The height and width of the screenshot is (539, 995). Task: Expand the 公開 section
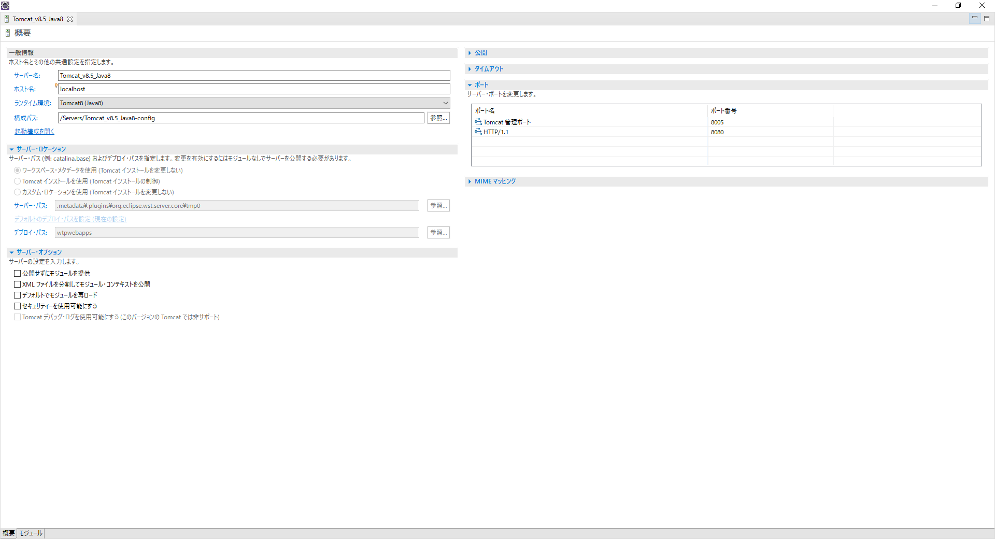point(470,53)
